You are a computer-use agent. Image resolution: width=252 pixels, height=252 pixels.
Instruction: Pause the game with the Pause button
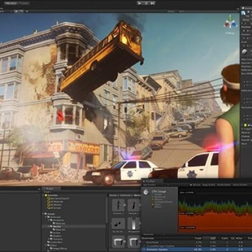(146, 3)
